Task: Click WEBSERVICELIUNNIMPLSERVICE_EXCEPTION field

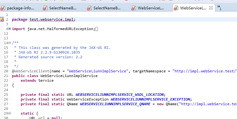Action: (x=150, y=99)
